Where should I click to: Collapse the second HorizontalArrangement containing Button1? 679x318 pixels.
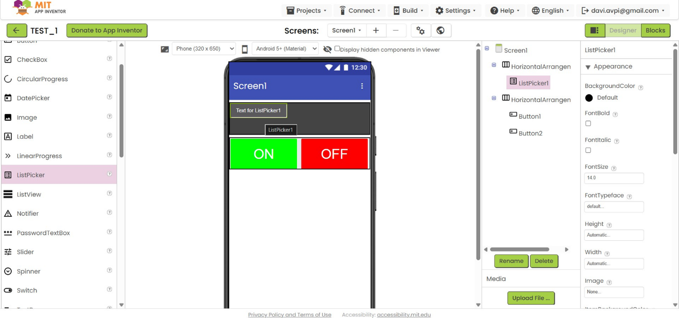click(x=494, y=98)
